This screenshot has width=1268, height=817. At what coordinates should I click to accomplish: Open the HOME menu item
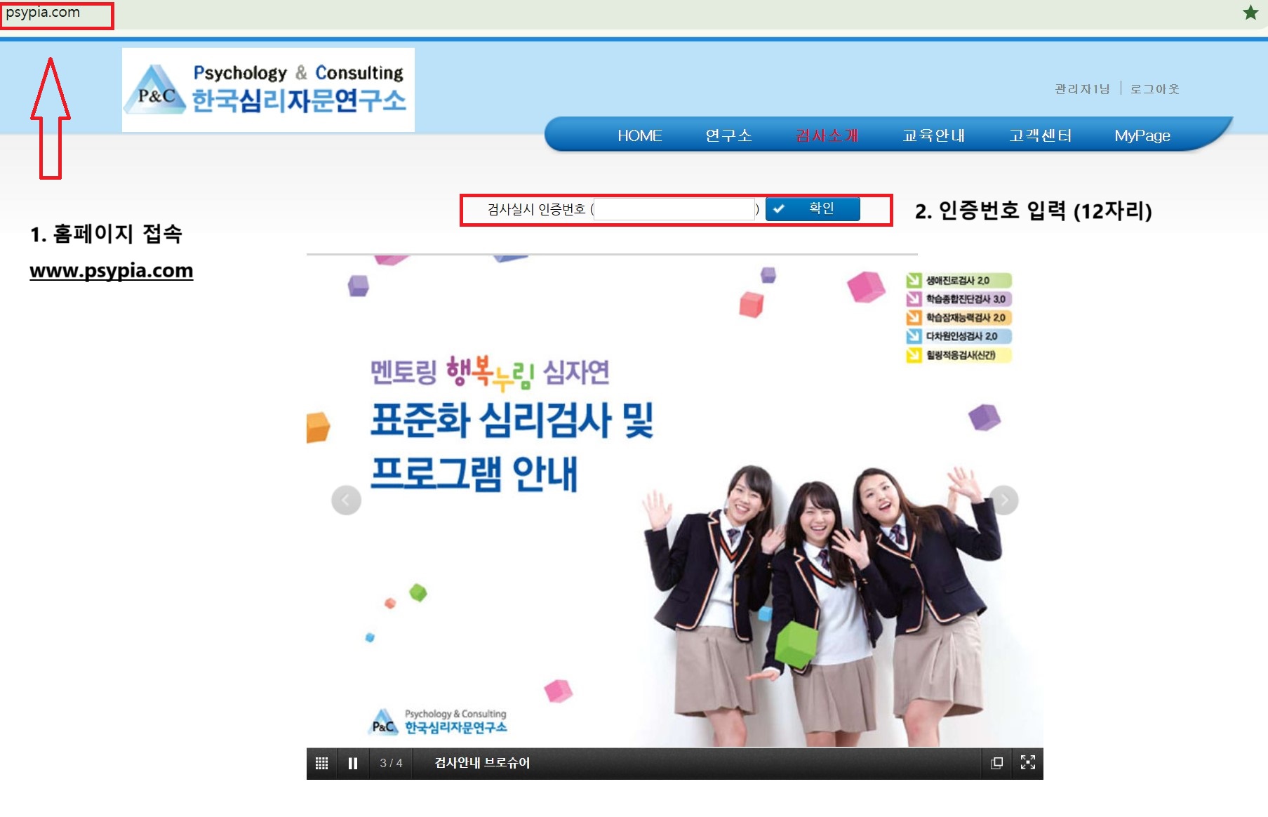pyautogui.click(x=639, y=135)
